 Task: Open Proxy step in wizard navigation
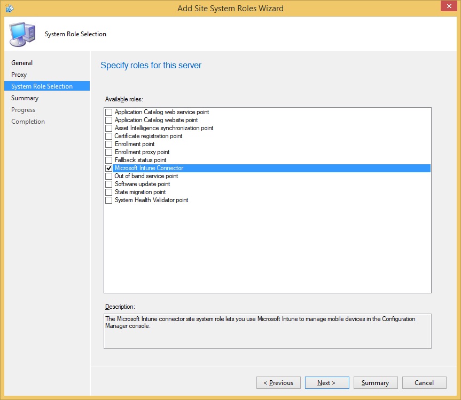click(x=19, y=75)
